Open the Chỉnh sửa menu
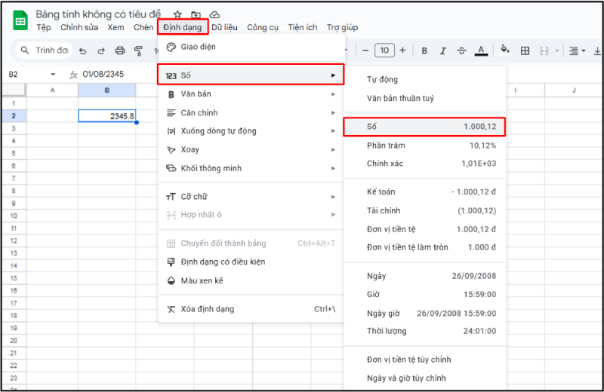Screen dimensions: 604x392 pos(79,27)
